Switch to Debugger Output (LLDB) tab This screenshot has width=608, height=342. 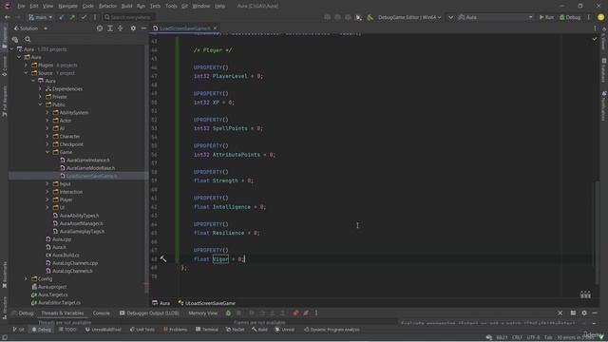149,313
